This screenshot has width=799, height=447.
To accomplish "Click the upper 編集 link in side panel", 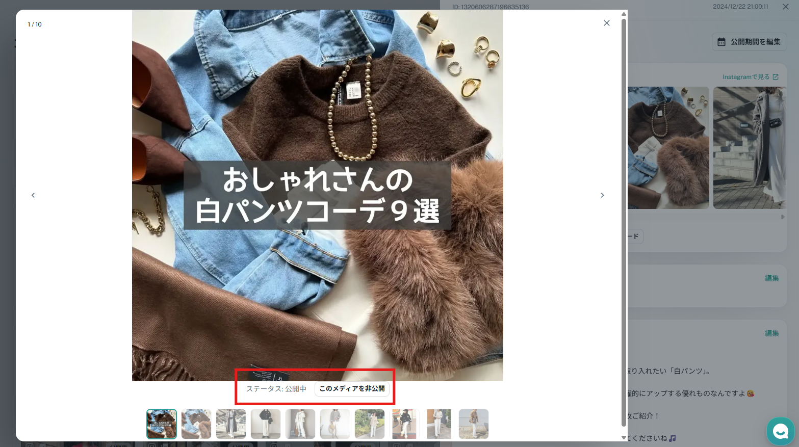I will pyautogui.click(x=771, y=278).
